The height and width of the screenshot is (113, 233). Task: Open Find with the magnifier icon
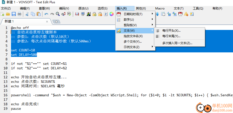pyautogui.click(x=58, y=14)
